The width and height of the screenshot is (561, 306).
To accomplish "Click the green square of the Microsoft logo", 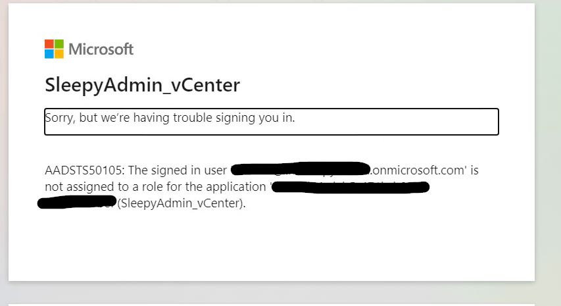I will click(59, 44).
